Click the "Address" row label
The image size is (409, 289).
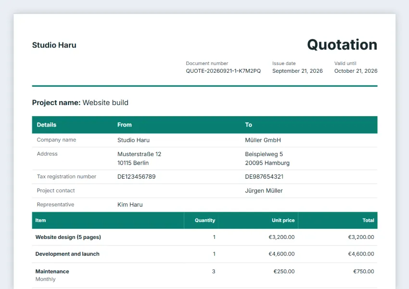47,154
